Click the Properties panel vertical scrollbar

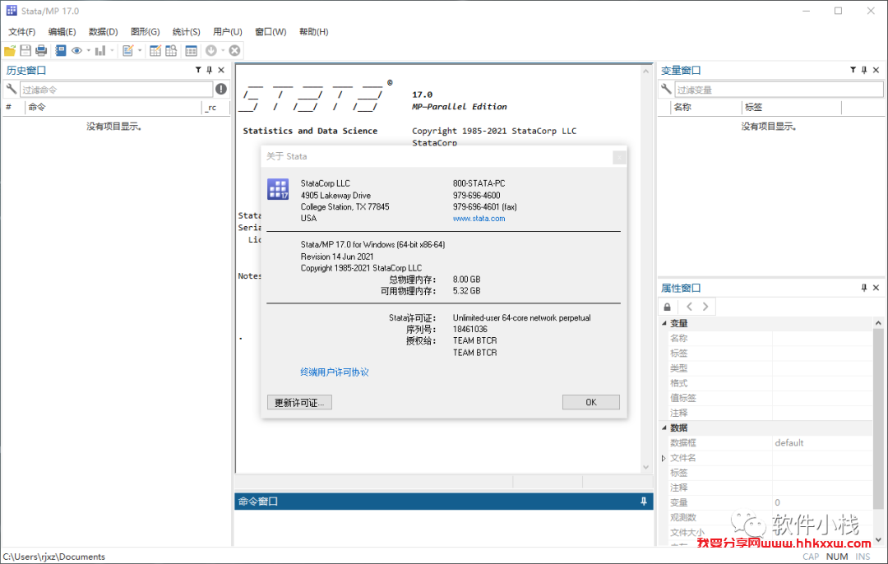(x=878, y=419)
